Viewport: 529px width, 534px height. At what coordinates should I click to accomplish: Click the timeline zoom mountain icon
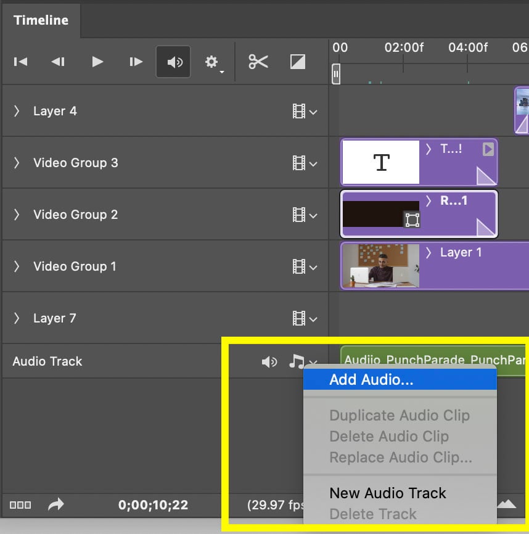point(506,504)
